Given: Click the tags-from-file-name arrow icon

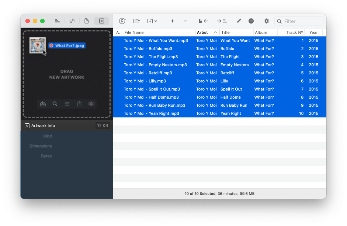Looking at the screenshot, I should tap(222, 21).
